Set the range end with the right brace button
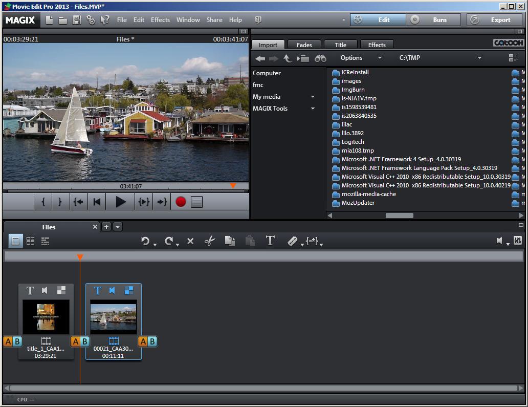Screen dimensions: 528x407 coord(60,202)
